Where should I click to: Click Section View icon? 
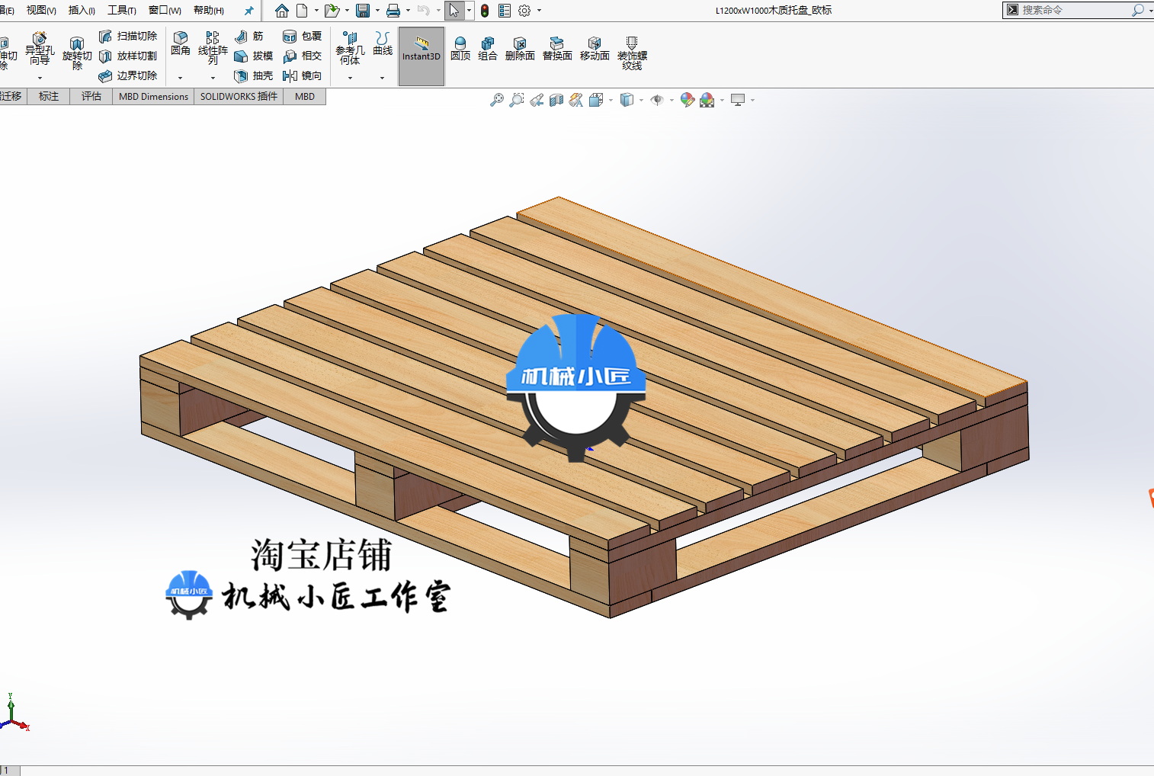pyautogui.click(x=556, y=100)
